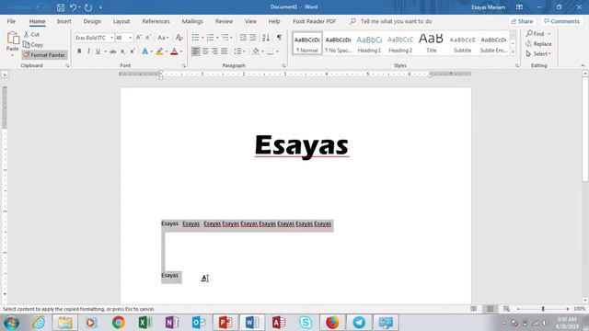
Task: Open the Comments pane
Action: click(x=561, y=21)
